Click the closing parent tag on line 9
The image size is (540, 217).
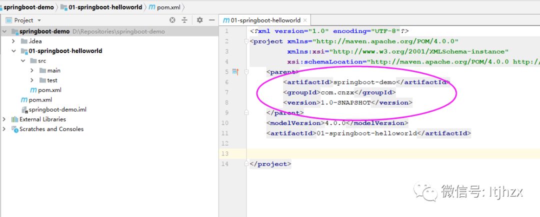[285, 112]
